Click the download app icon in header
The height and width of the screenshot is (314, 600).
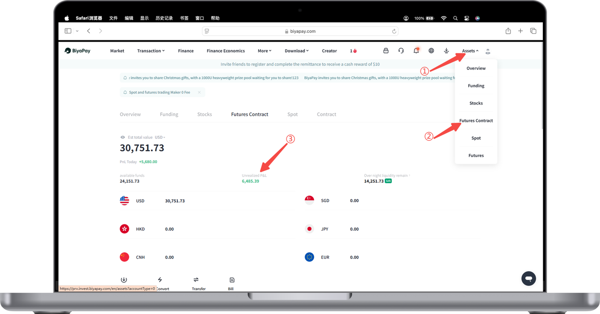pyautogui.click(x=446, y=51)
